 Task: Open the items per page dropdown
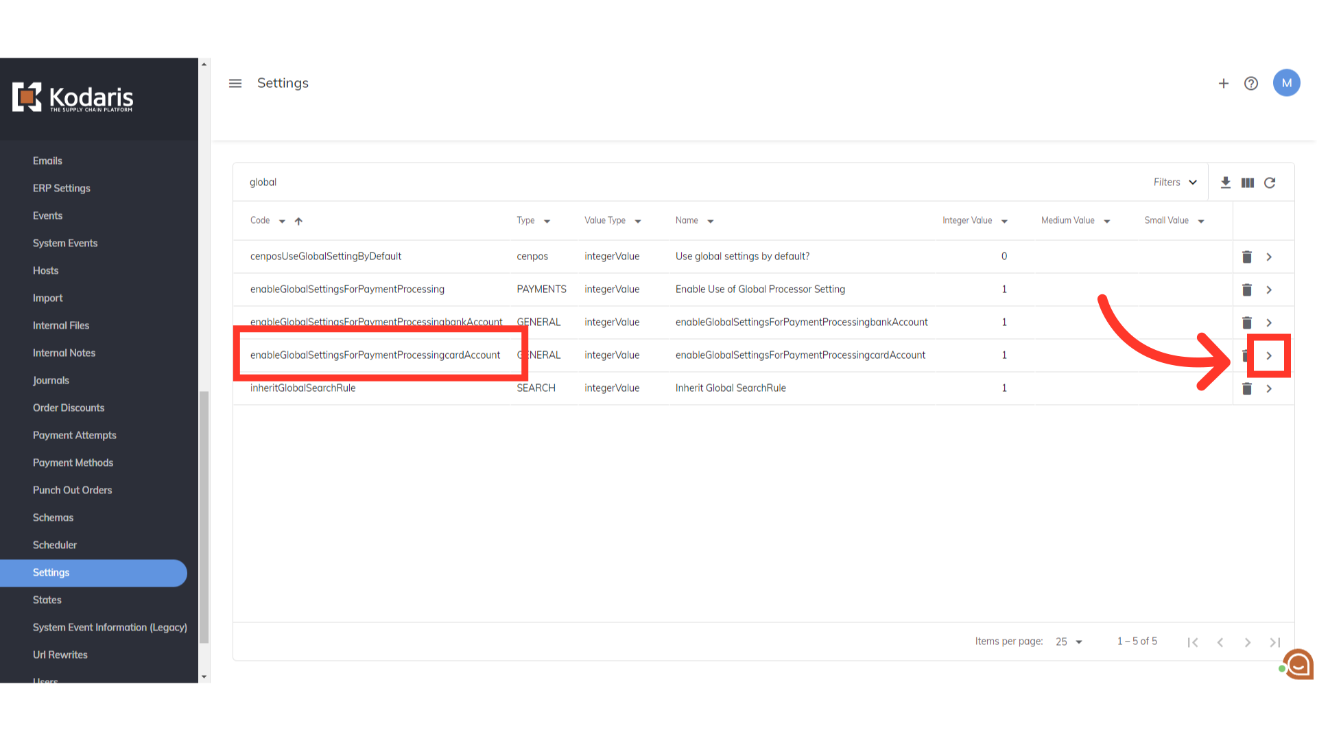[x=1069, y=642]
